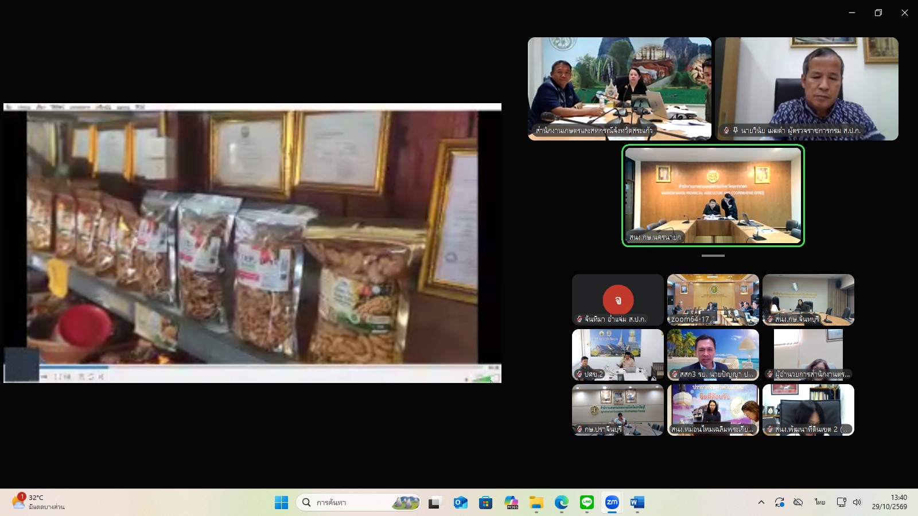Select the ปสข.2 participant video
The width and height of the screenshot is (918, 516).
[618, 355]
